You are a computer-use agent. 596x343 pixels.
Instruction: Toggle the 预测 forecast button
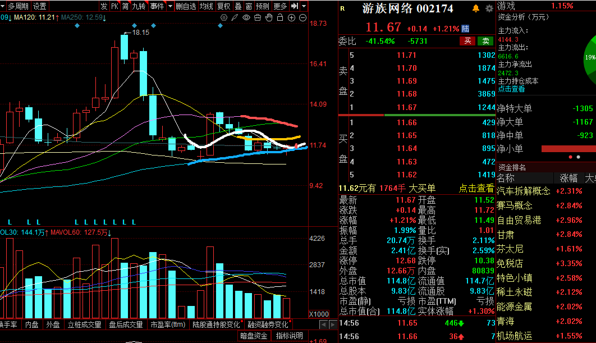click(x=262, y=6)
